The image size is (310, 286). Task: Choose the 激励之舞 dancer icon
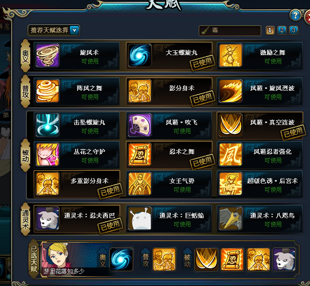pyautogui.click(x=231, y=56)
